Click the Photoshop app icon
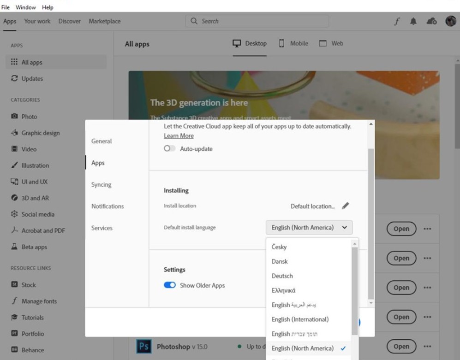Viewport: 460px width, 360px height. point(144,346)
